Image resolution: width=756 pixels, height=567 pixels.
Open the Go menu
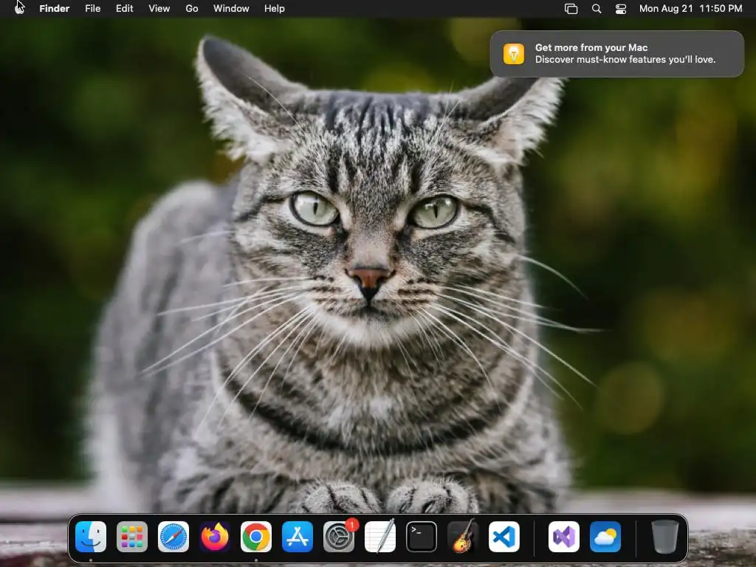tap(192, 9)
